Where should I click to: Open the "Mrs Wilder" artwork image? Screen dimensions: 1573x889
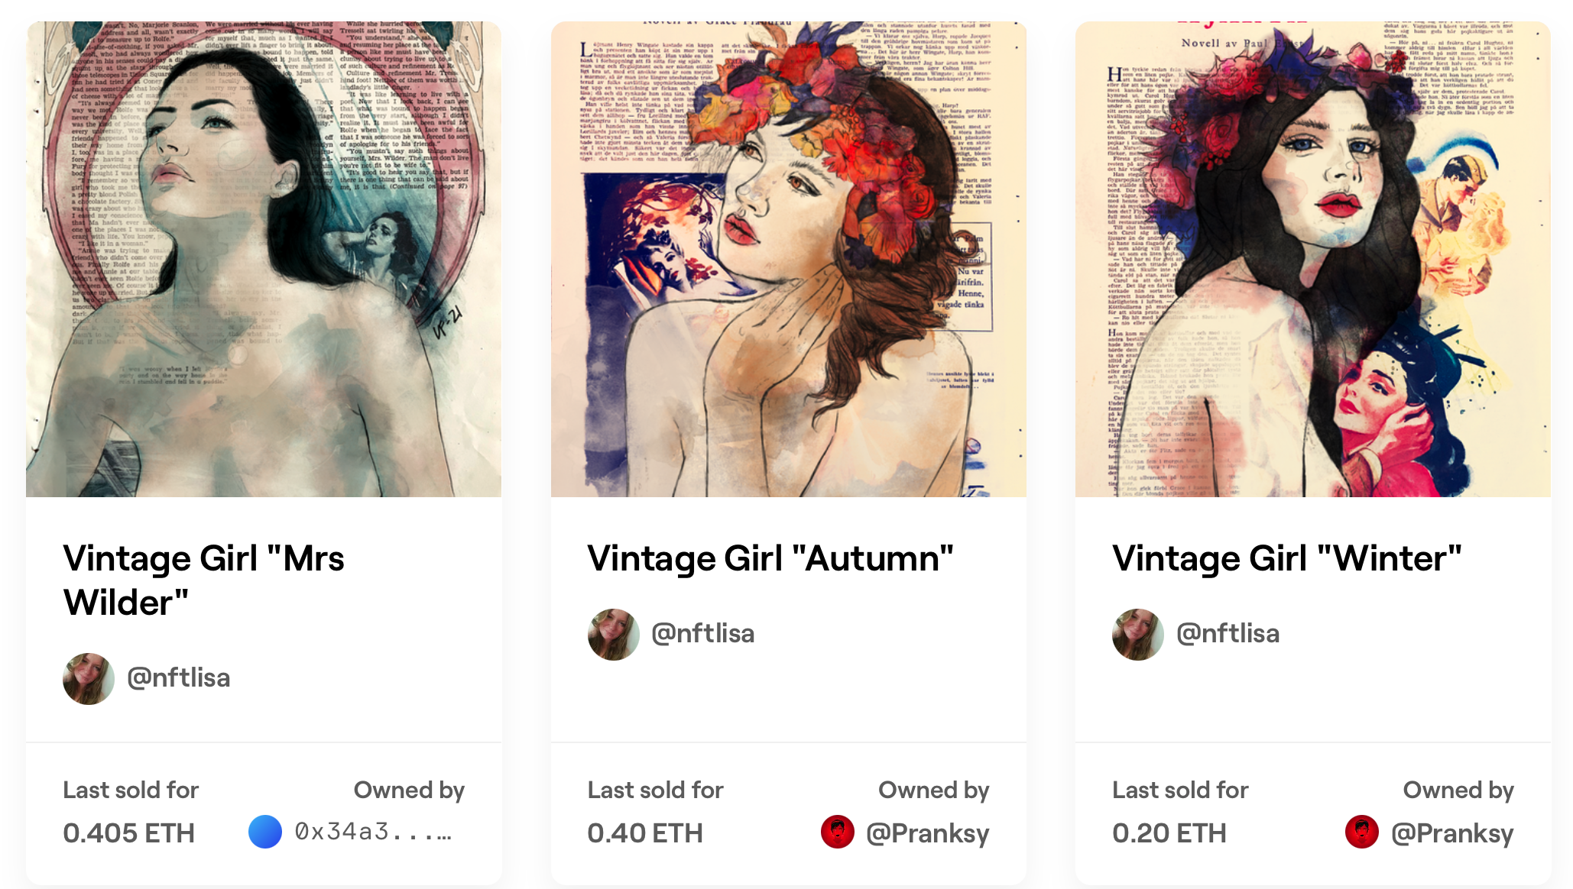point(264,260)
